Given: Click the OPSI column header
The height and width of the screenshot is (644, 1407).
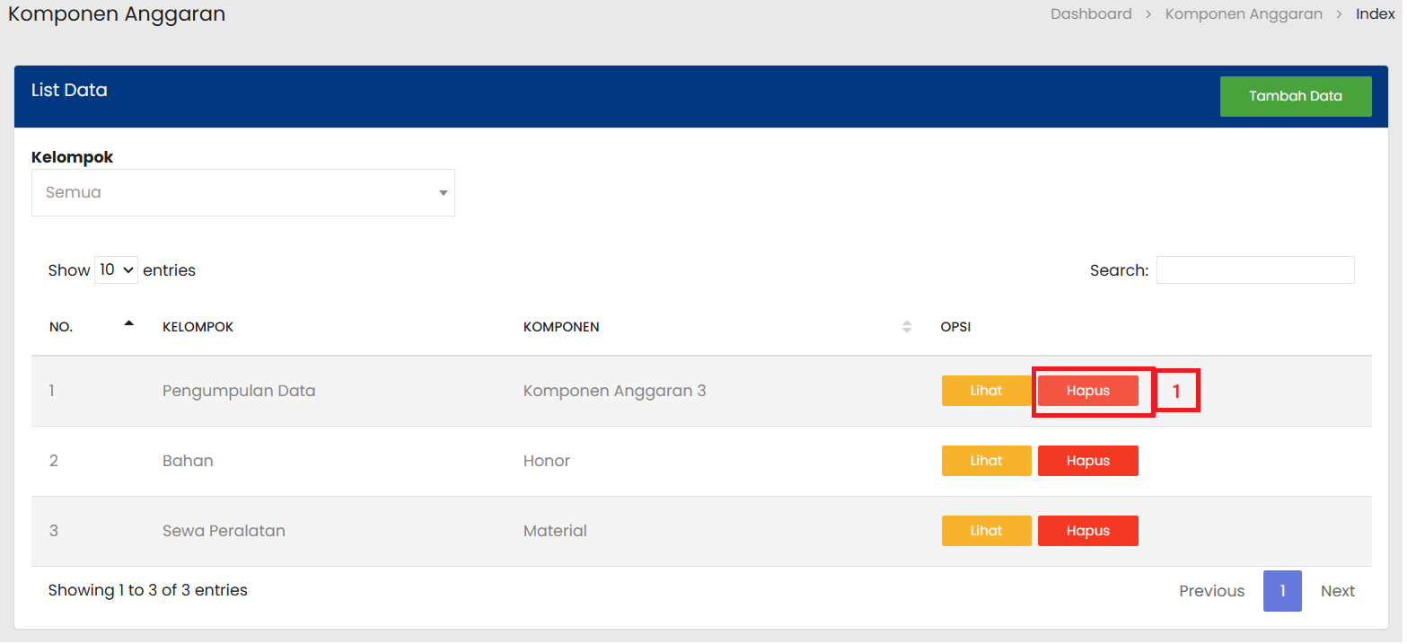Looking at the screenshot, I should click(x=955, y=327).
